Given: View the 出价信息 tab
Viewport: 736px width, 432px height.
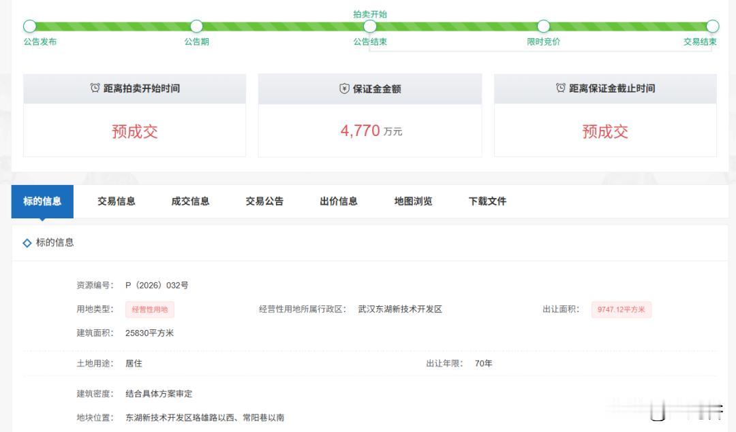Looking at the screenshot, I should coord(339,201).
